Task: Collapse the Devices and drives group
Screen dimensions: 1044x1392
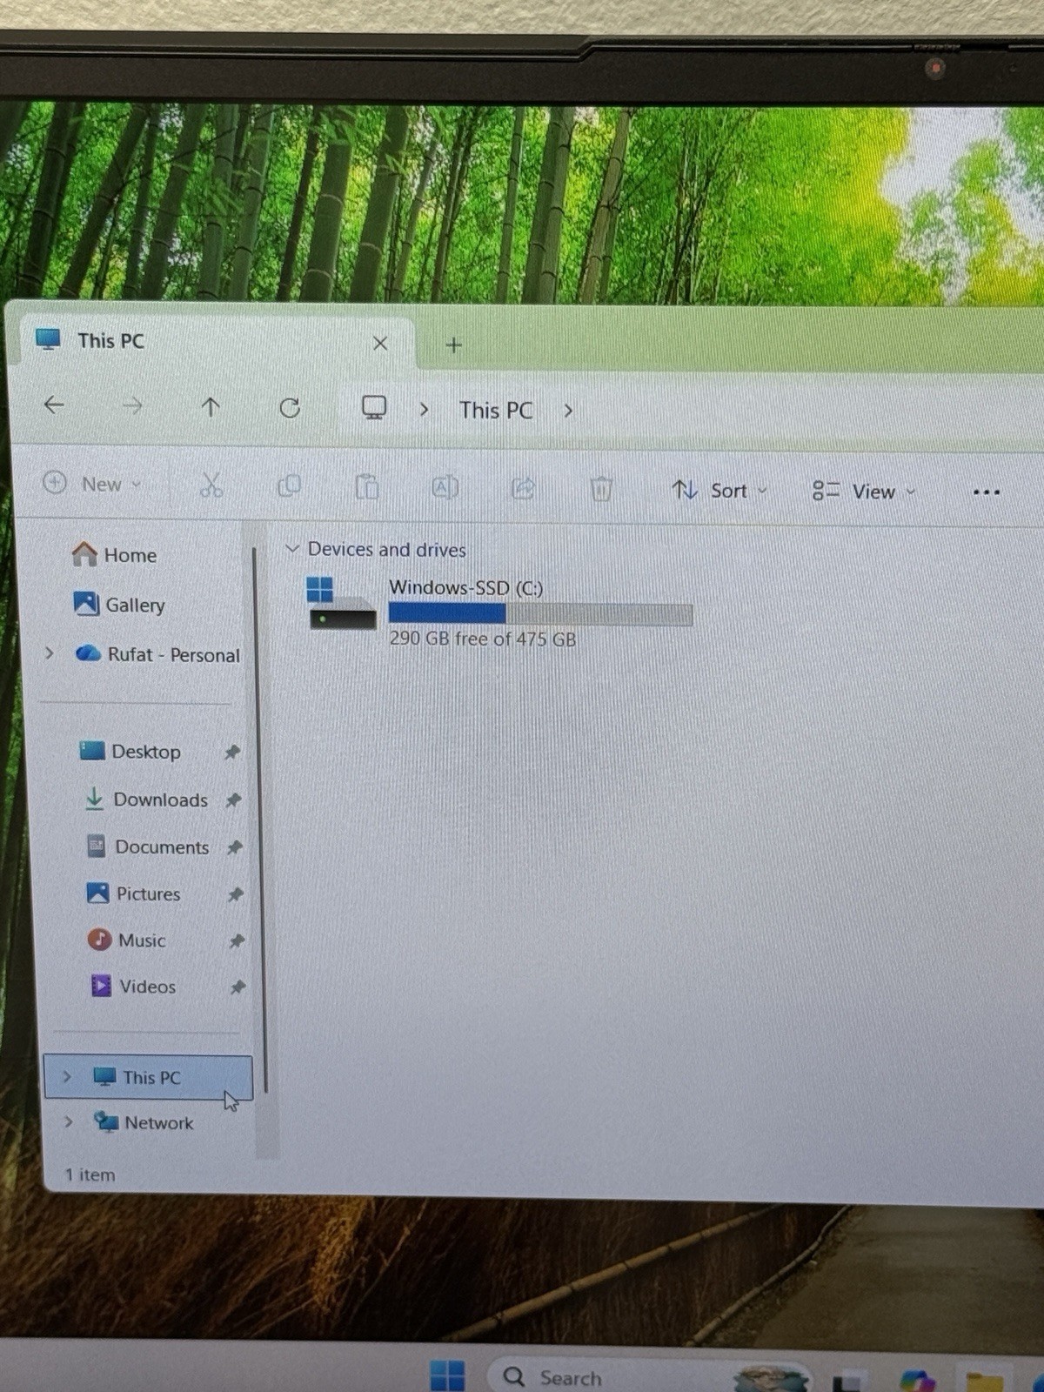Action: pyautogui.click(x=292, y=548)
